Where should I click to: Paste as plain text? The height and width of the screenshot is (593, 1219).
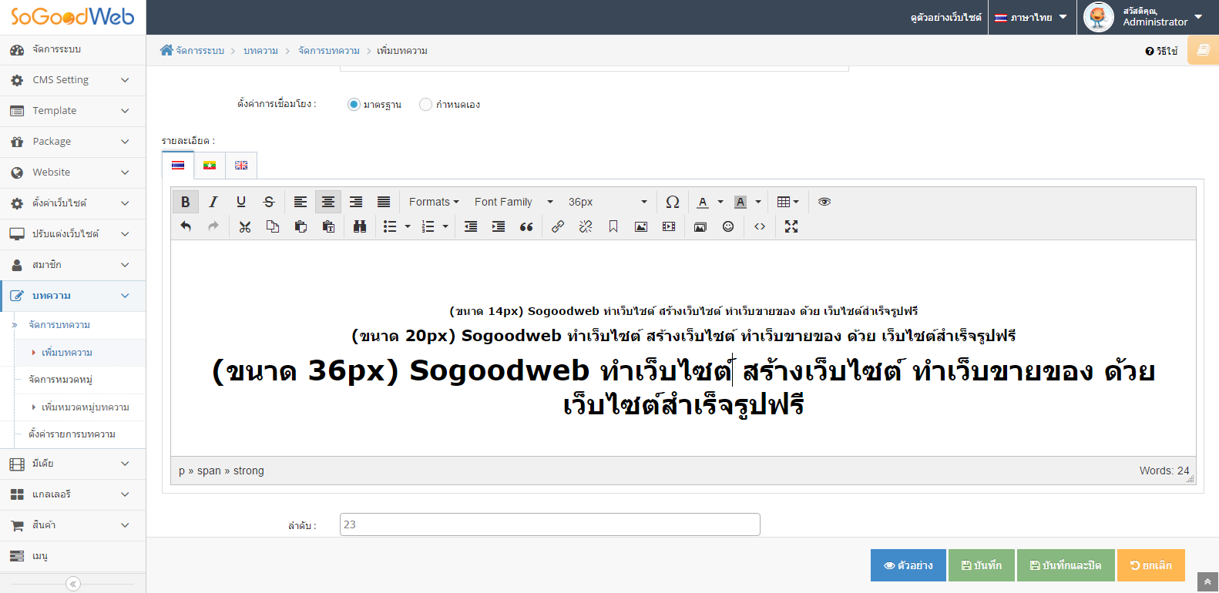pyautogui.click(x=328, y=226)
